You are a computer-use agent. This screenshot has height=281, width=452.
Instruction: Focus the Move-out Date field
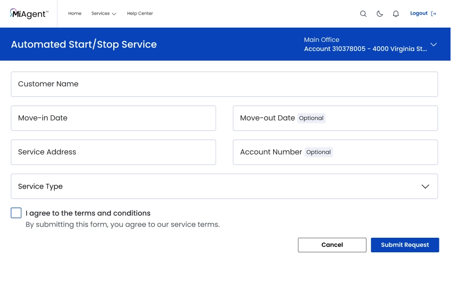pyautogui.click(x=335, y=118)
